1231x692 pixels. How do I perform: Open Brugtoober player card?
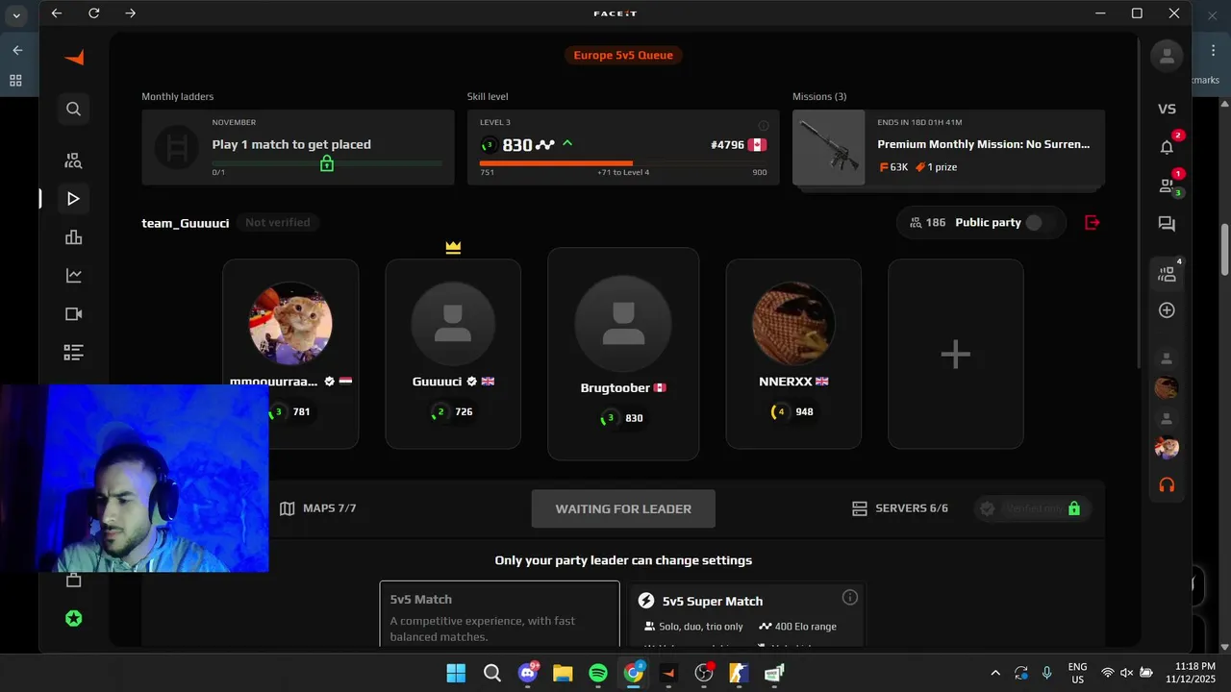point(623,354)
